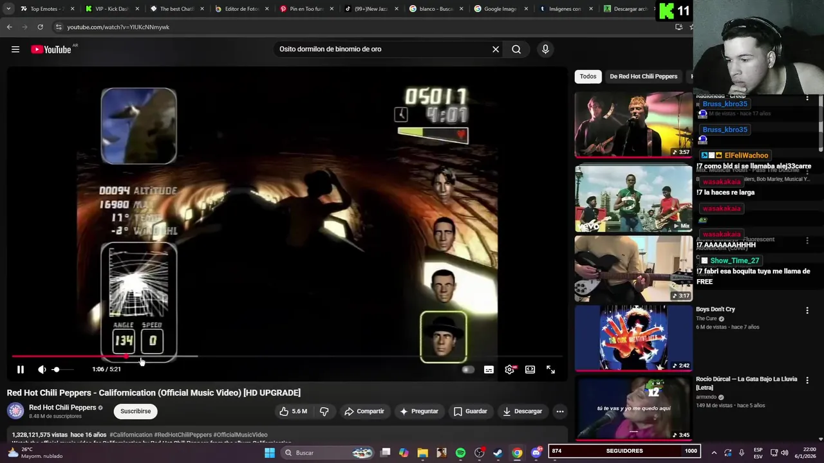The width and height of the screenshot is (824, 463).
Task: Toggle subtitles/closed captions button
Action: [x=489, y=370]
